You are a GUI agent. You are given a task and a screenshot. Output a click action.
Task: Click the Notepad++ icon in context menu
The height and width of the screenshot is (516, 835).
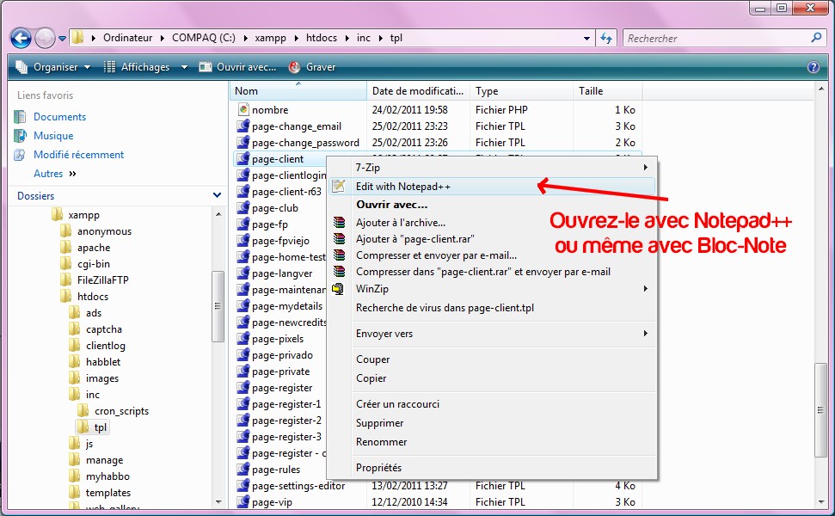pyautogui.click(x=338, y=186)
